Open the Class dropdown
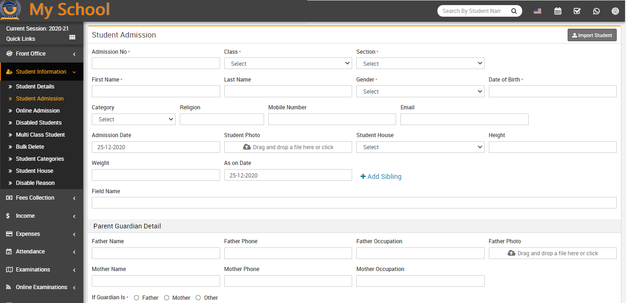This screenshot has height=303, width=626. pos(288,63)
